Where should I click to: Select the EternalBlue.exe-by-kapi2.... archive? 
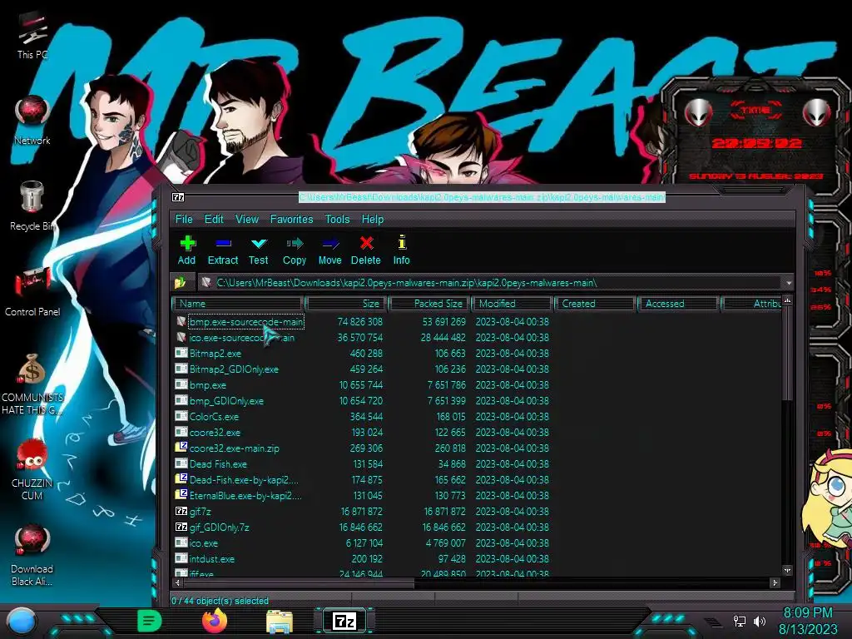coord(245,496)
